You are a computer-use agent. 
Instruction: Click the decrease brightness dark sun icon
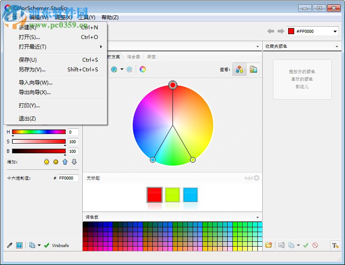(x=56, y=162)
